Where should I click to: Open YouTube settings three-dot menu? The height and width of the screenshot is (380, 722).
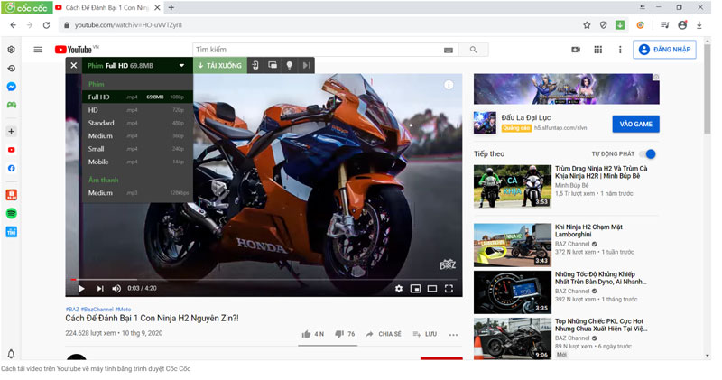click(x=620, y=50)
